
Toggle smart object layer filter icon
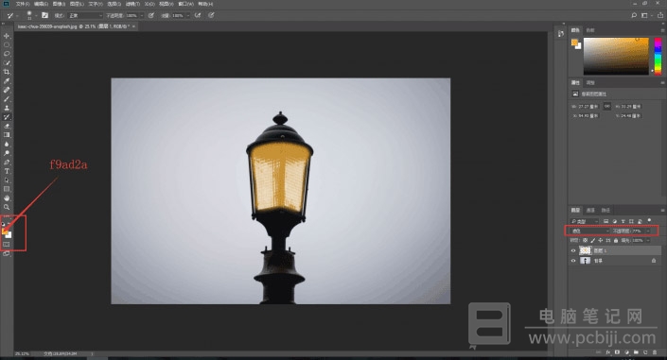pos(640,221)
